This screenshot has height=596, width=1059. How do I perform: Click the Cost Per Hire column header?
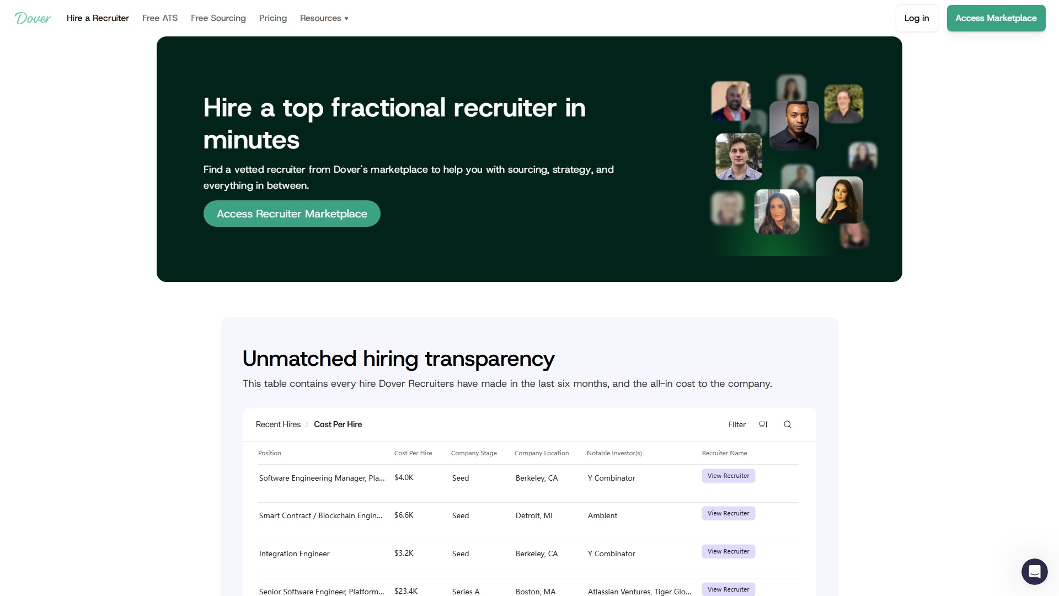click(x=413, y=453)
